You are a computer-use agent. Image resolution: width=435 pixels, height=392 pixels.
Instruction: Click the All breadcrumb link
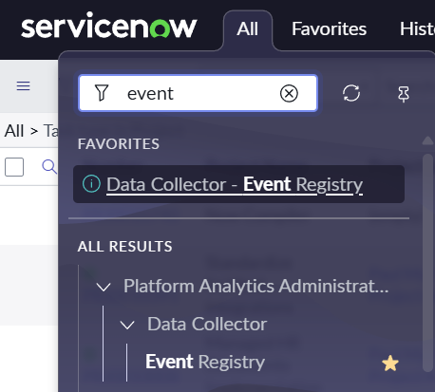tap(14, 131)
